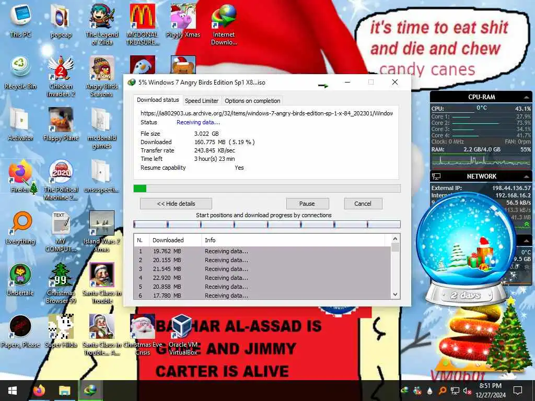
Task: Select connection row with 20.155 MB
Action: (262, 260)
